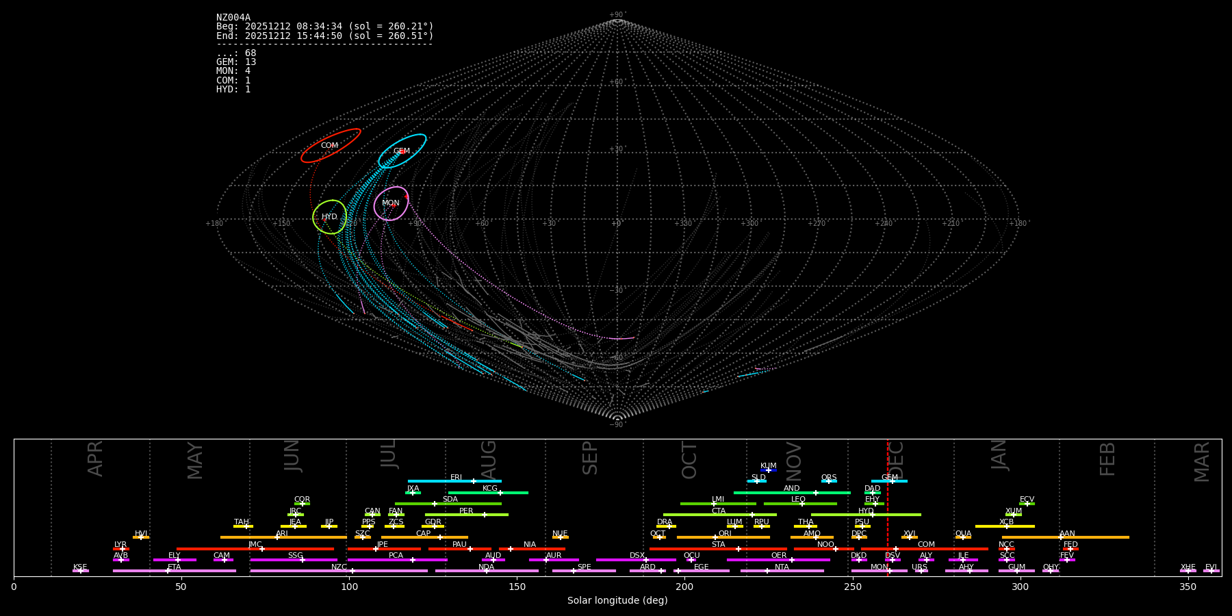Click the NTA pink shower bar

[x=782, y=571]
